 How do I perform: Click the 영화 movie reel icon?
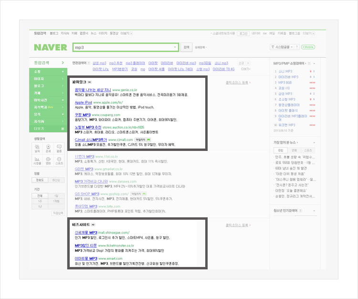point(48,160)
